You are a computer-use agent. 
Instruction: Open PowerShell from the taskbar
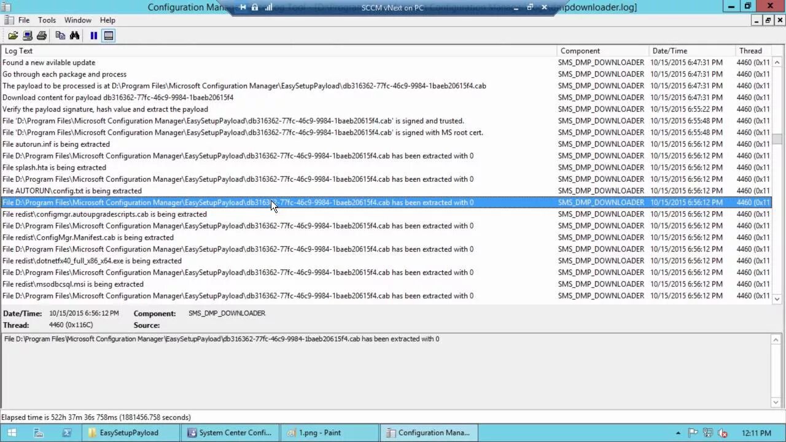(x=67, y=433)
